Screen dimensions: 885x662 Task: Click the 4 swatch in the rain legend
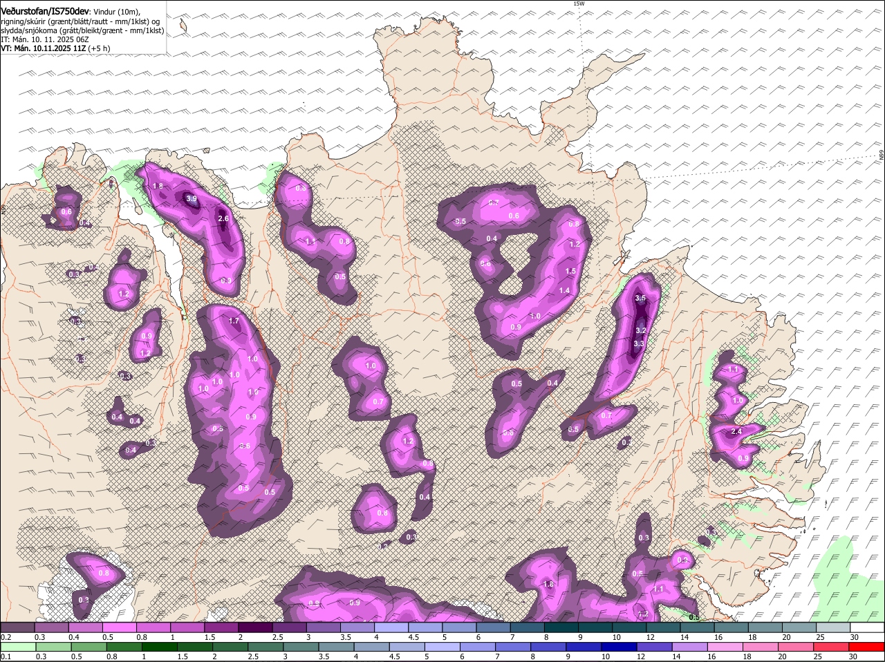[x=371, y=647]
